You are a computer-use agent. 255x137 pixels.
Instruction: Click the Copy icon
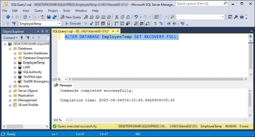pyautogui.click(x=123, y=17)
